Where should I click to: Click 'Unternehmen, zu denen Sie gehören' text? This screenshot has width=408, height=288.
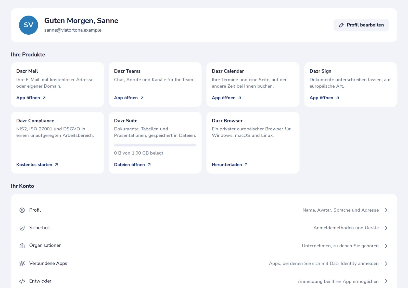click(x=340, y=246)
